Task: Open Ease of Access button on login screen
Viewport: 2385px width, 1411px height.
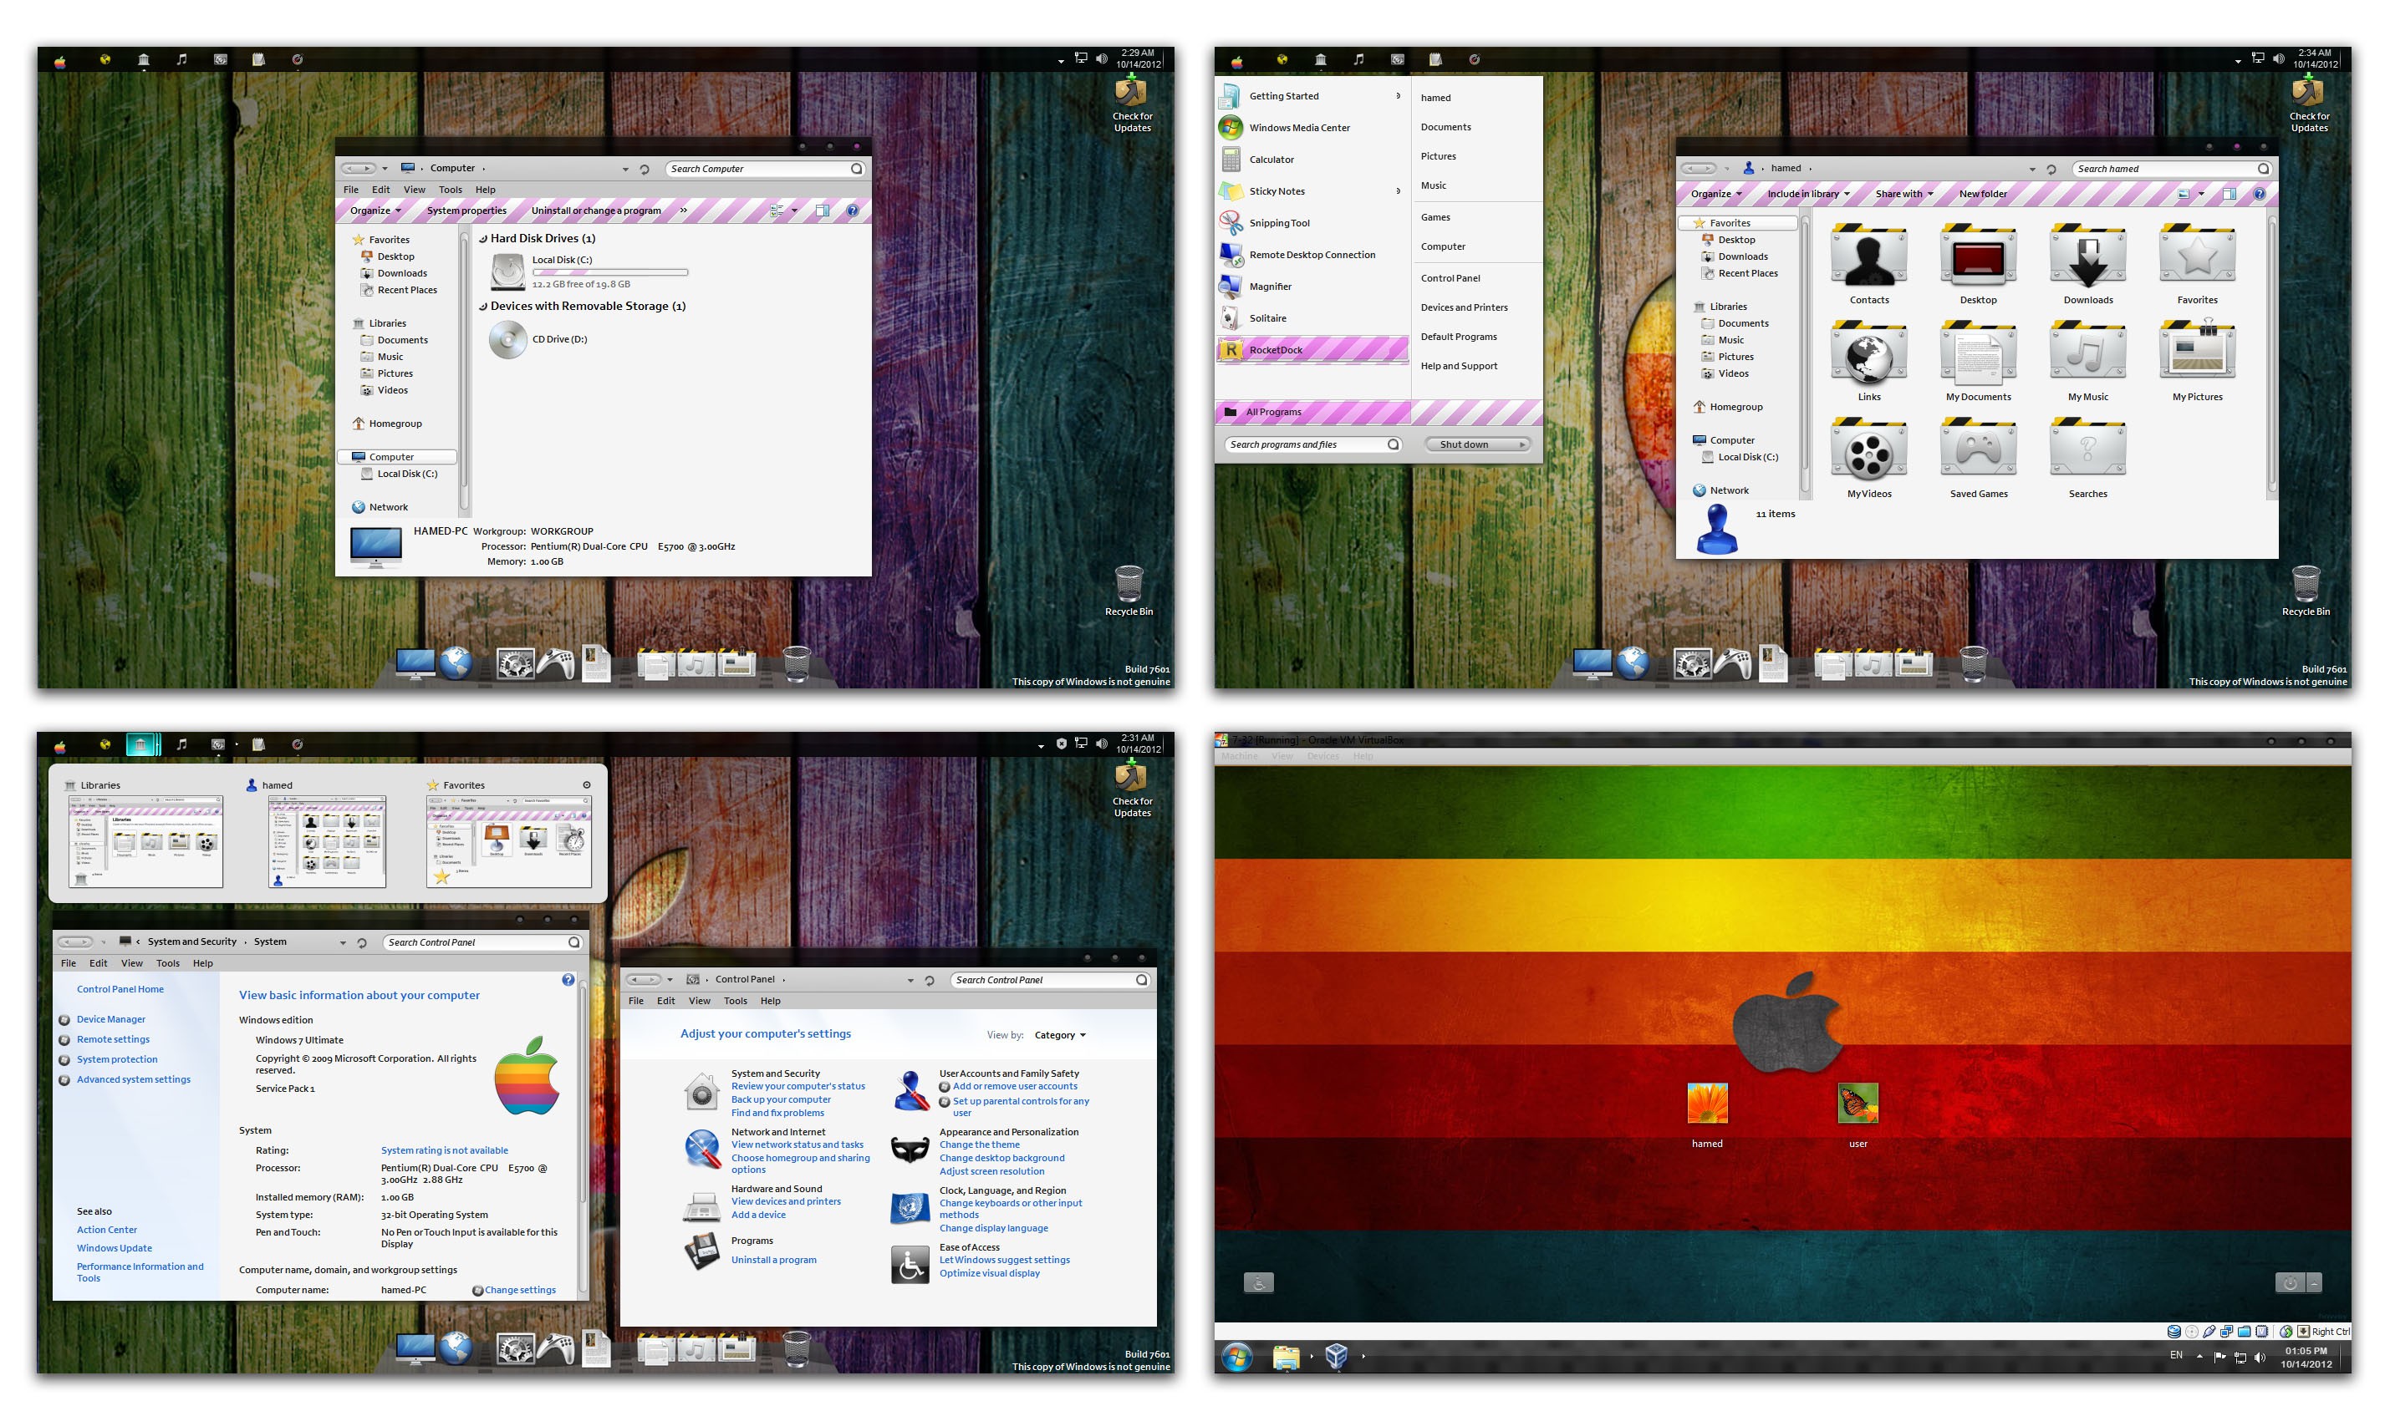Action: coord(1257,1282)
